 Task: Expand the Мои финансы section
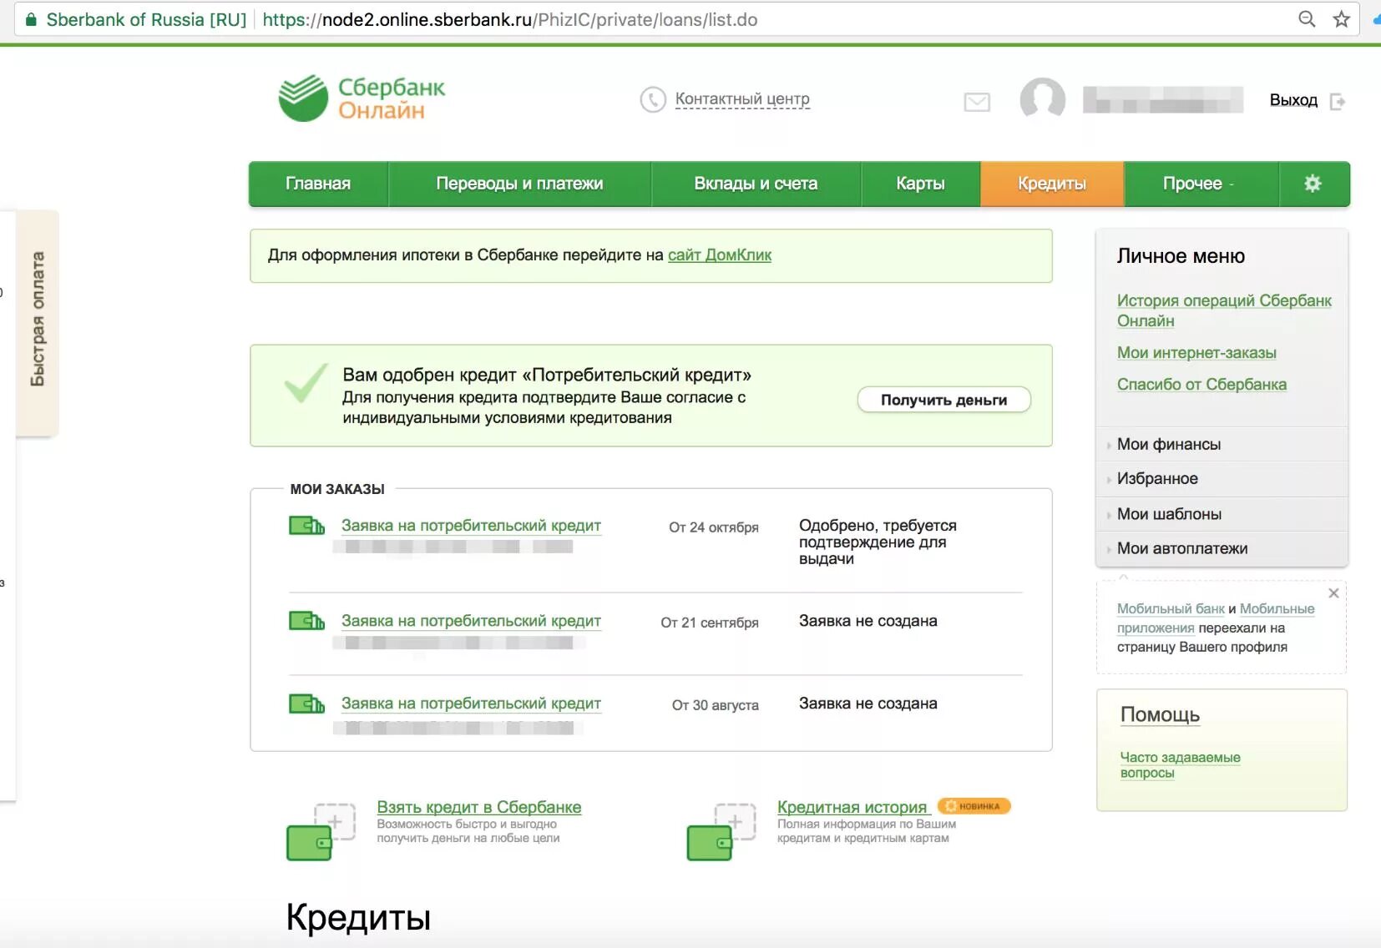coord(1222,445)
